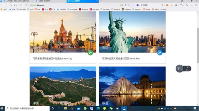Open the 京东 bookmark link
Viewport: 199px width, 111px height.
pos(45,9)
